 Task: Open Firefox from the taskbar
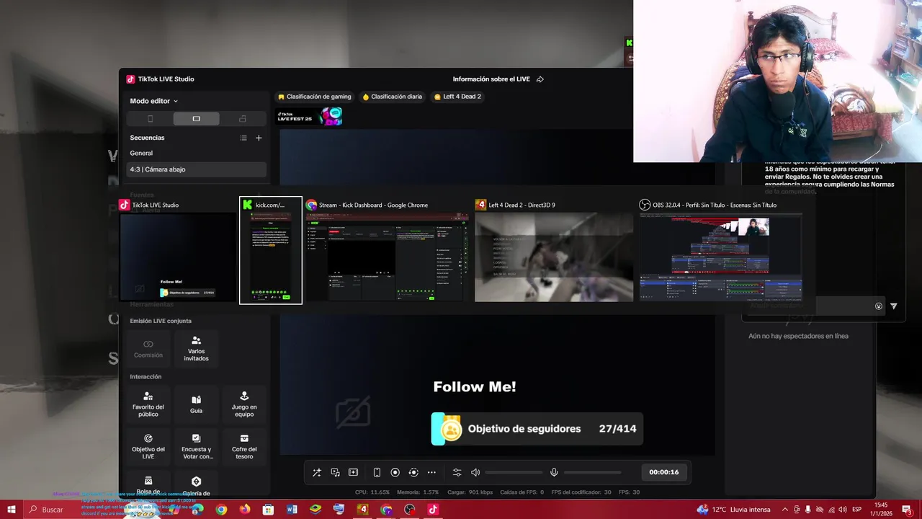(245, 510)
